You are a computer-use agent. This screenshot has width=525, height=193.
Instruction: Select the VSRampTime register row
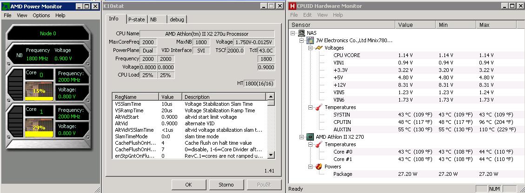pos(190,110)
